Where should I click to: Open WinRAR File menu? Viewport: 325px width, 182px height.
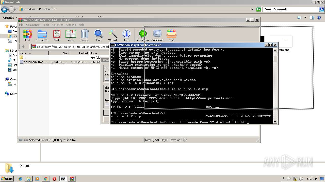21,25
